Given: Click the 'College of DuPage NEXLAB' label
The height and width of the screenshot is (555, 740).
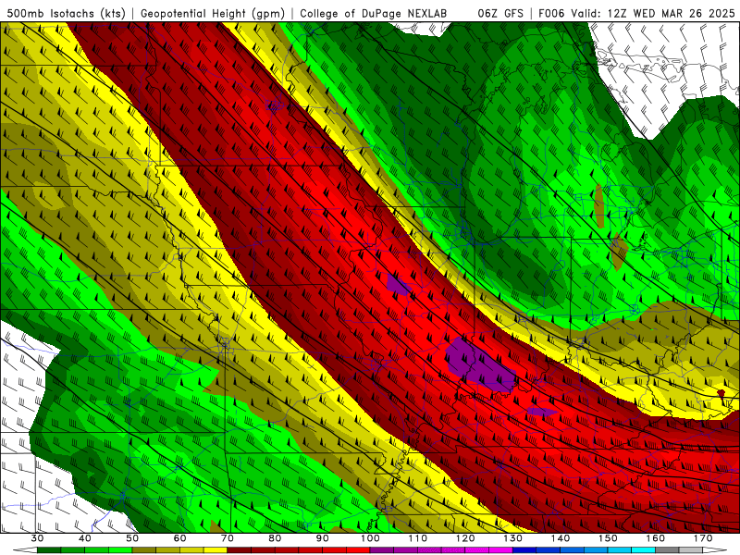Looking at the screenshot, I should (x=373, y=13).
